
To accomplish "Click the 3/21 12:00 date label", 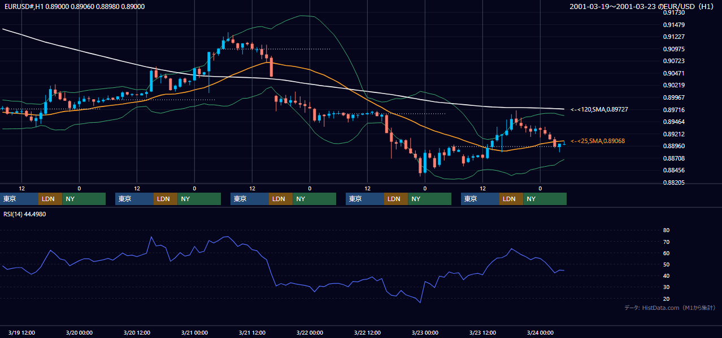I will tap(252, 332).
